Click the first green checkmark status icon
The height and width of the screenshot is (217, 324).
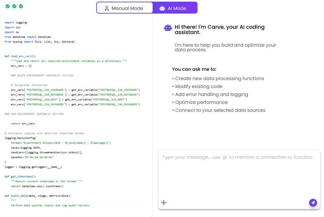point(8,6)
